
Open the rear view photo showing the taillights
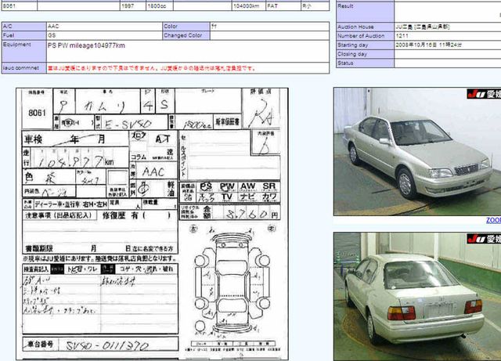(x=417, y=297)
